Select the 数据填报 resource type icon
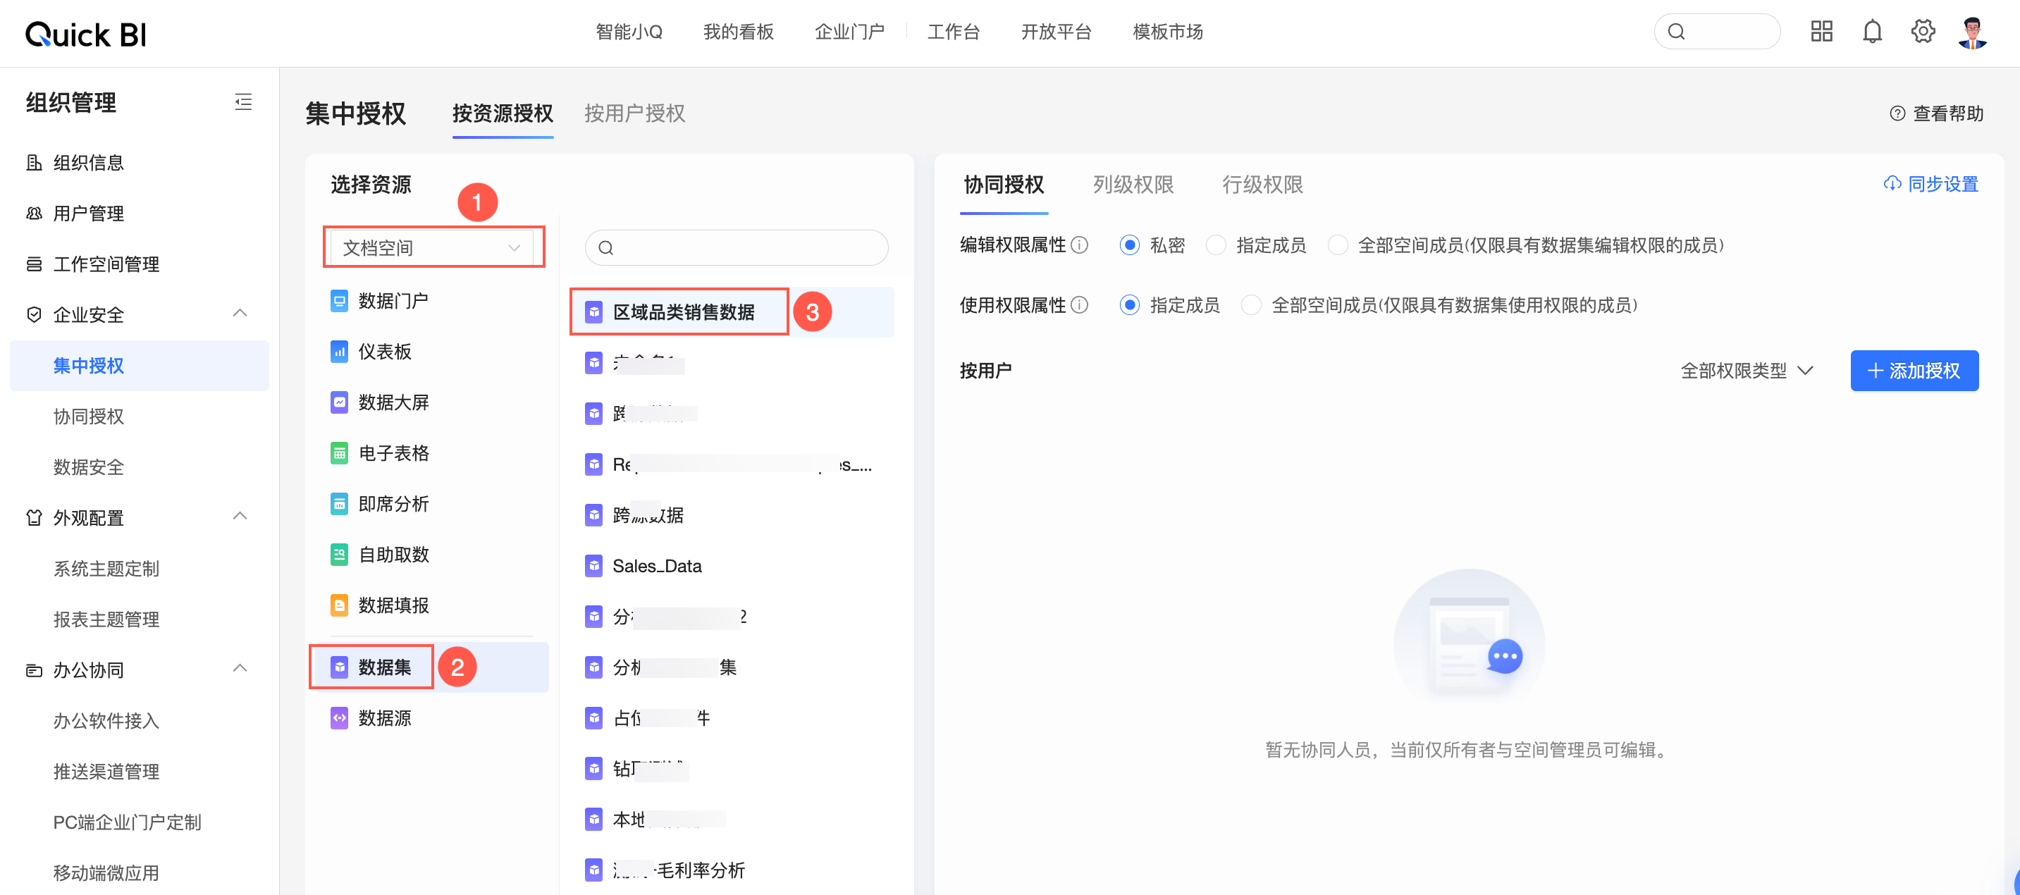 [x=339, y=605]
